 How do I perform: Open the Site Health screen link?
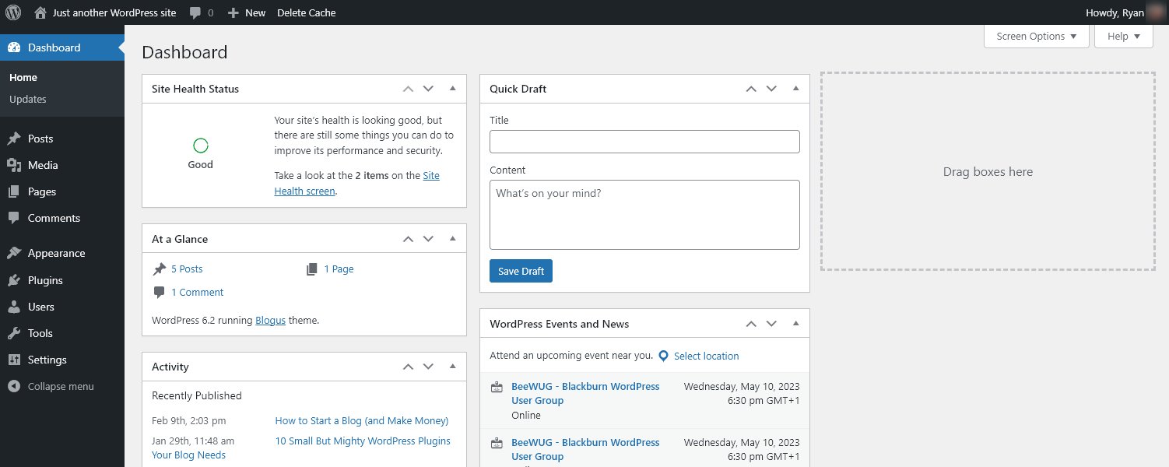click(x=304, y=191)
